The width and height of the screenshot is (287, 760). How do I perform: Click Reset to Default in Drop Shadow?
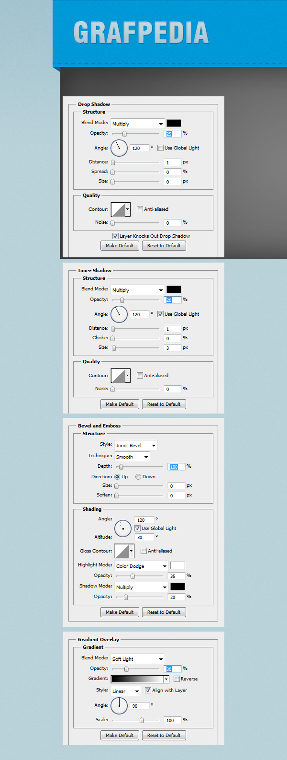(x=164, y=246)
